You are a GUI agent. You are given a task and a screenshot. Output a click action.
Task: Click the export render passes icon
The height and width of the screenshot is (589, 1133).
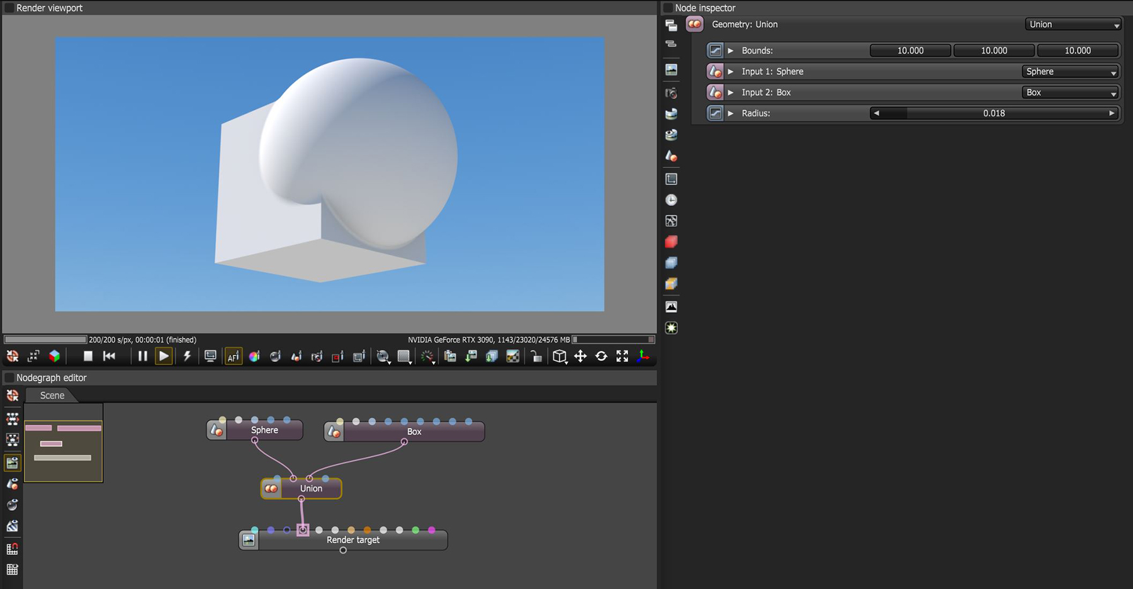click(492, 356)
